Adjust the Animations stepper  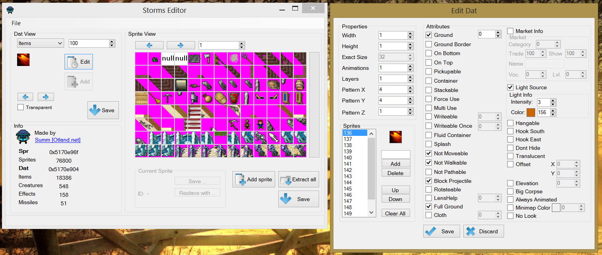(x=410, y=68)
